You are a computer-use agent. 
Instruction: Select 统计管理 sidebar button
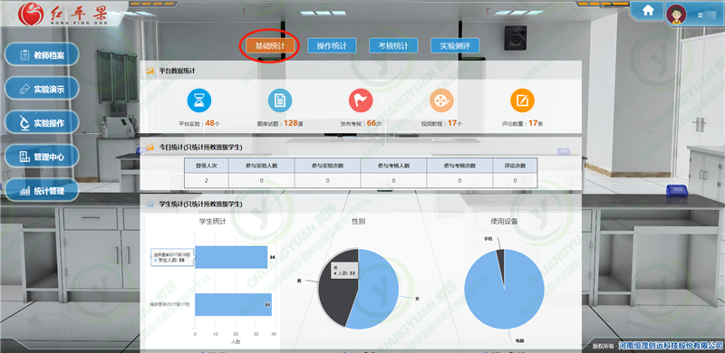(42, 191)
